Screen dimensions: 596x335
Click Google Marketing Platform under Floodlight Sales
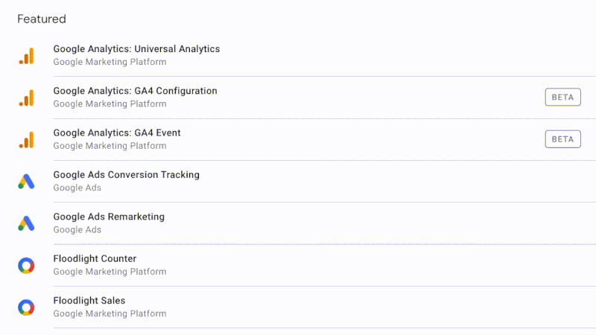(x=110, y=313)
